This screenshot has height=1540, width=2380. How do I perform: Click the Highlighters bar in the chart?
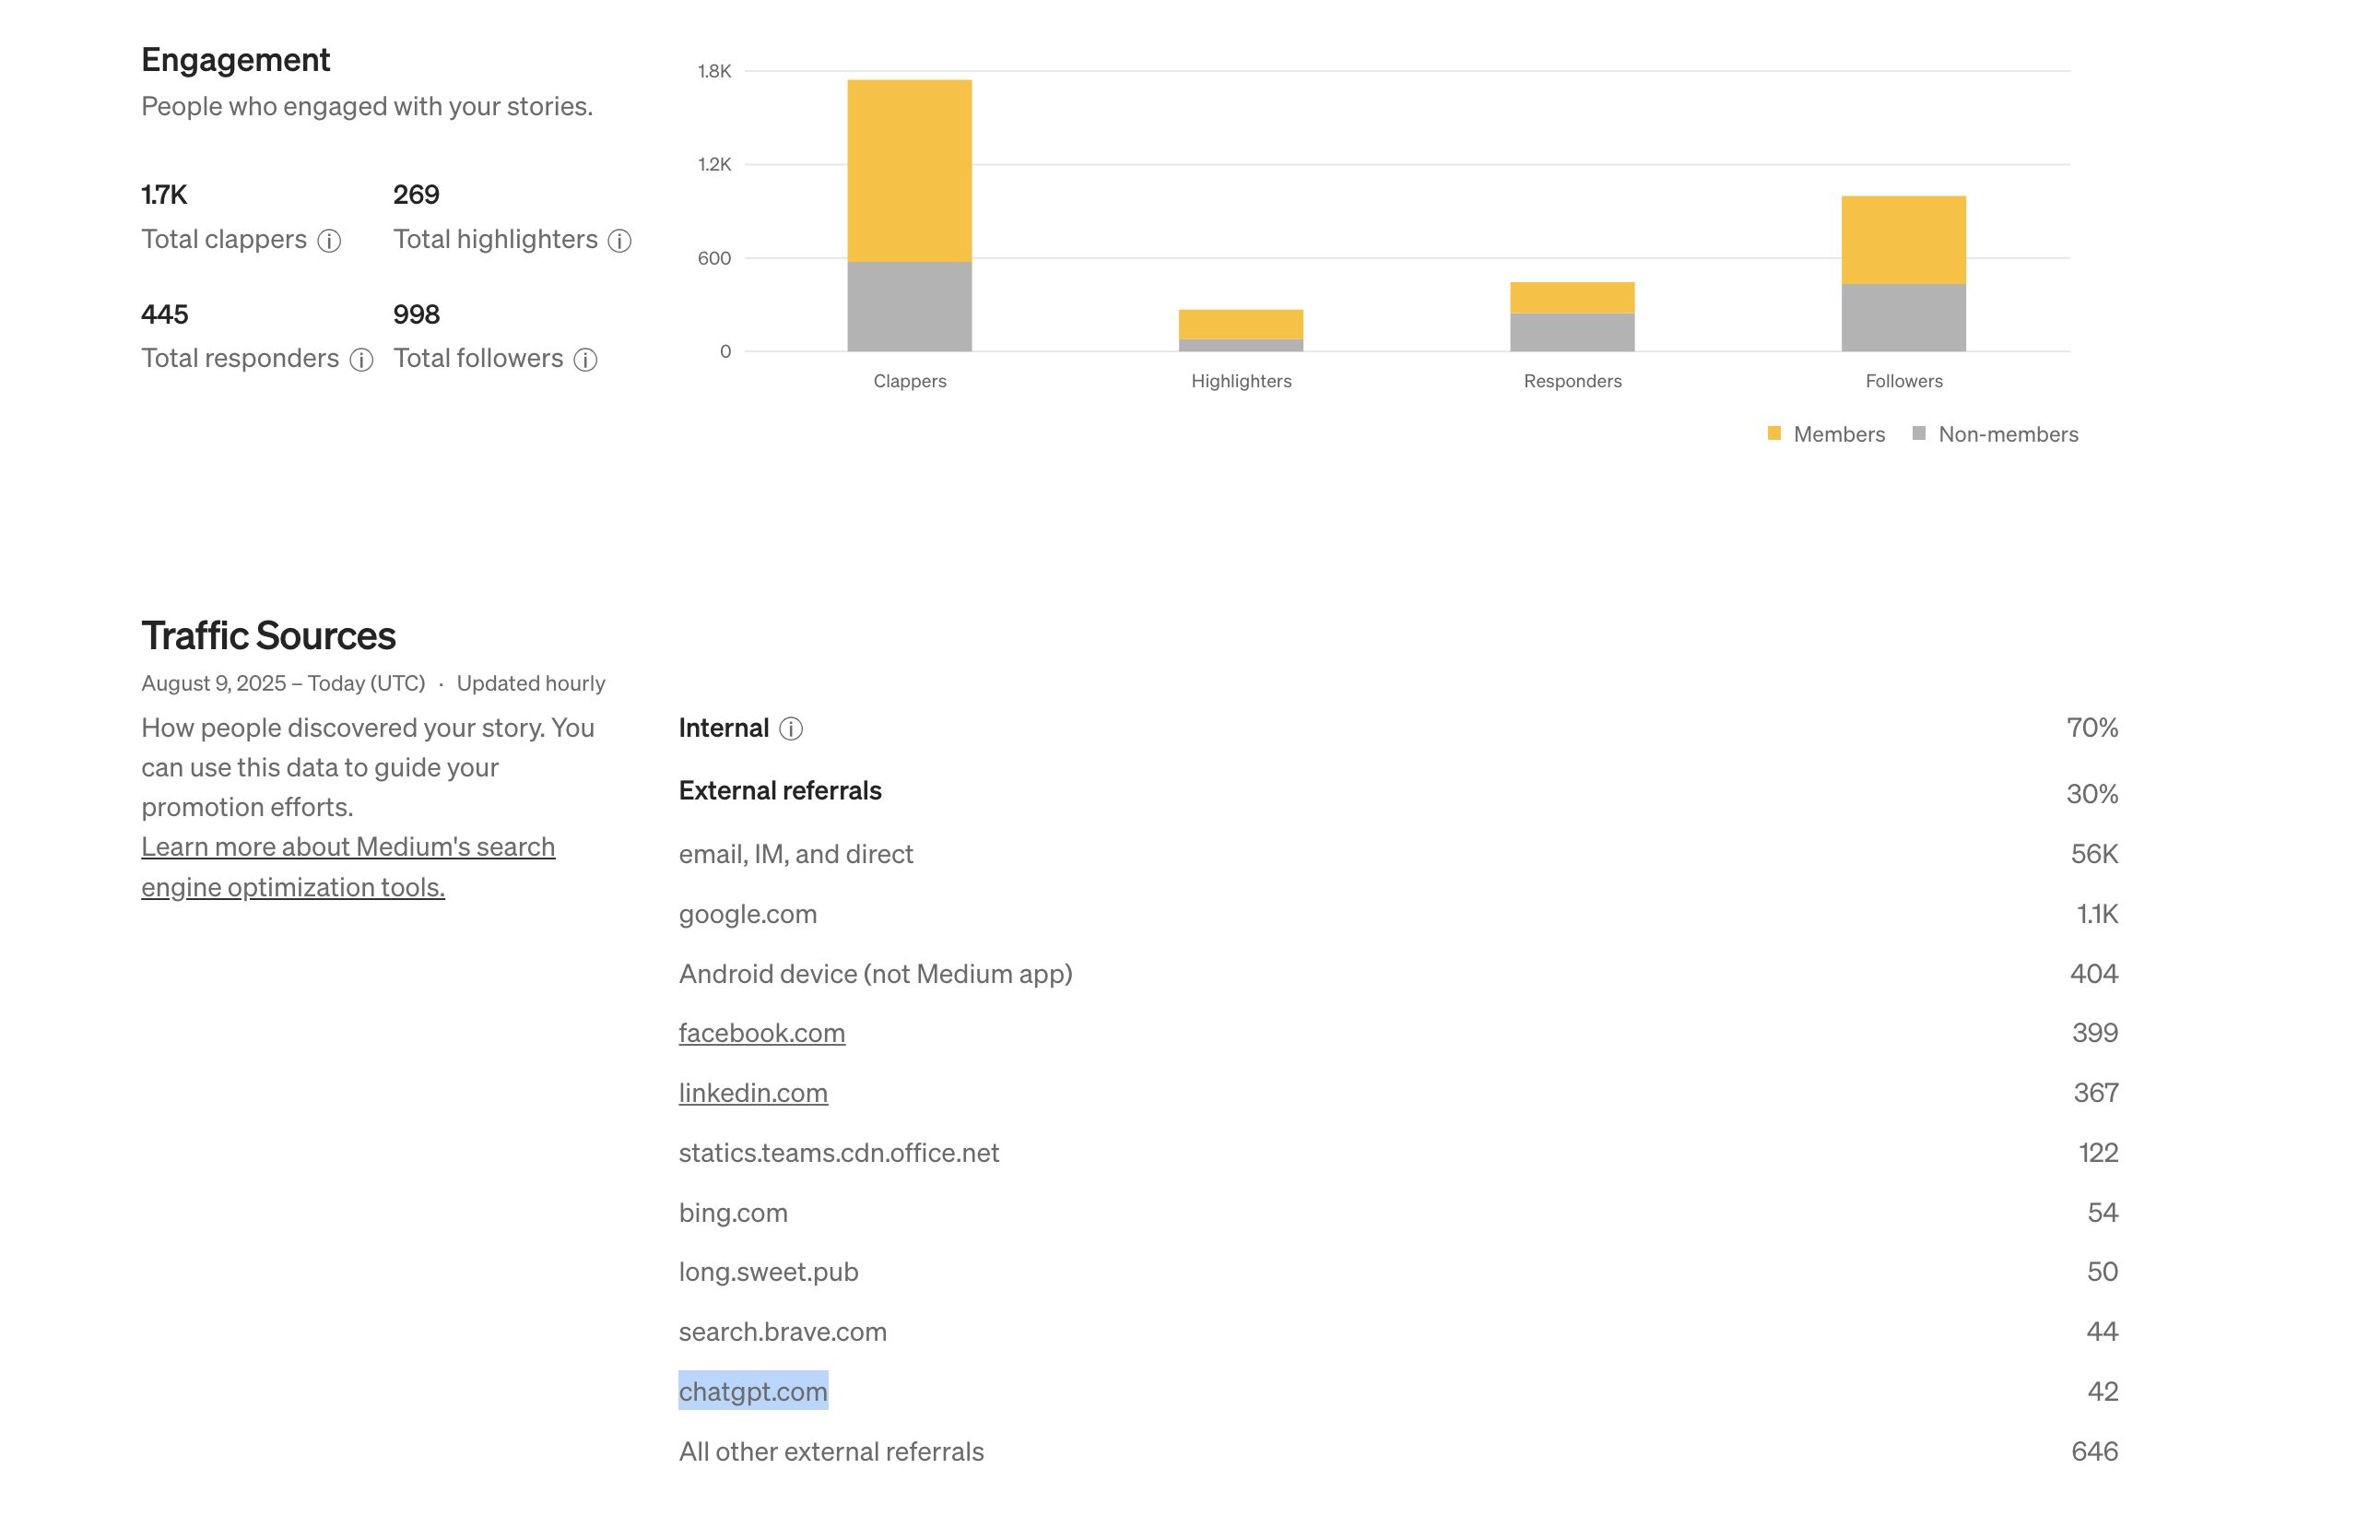point(1241,326)
